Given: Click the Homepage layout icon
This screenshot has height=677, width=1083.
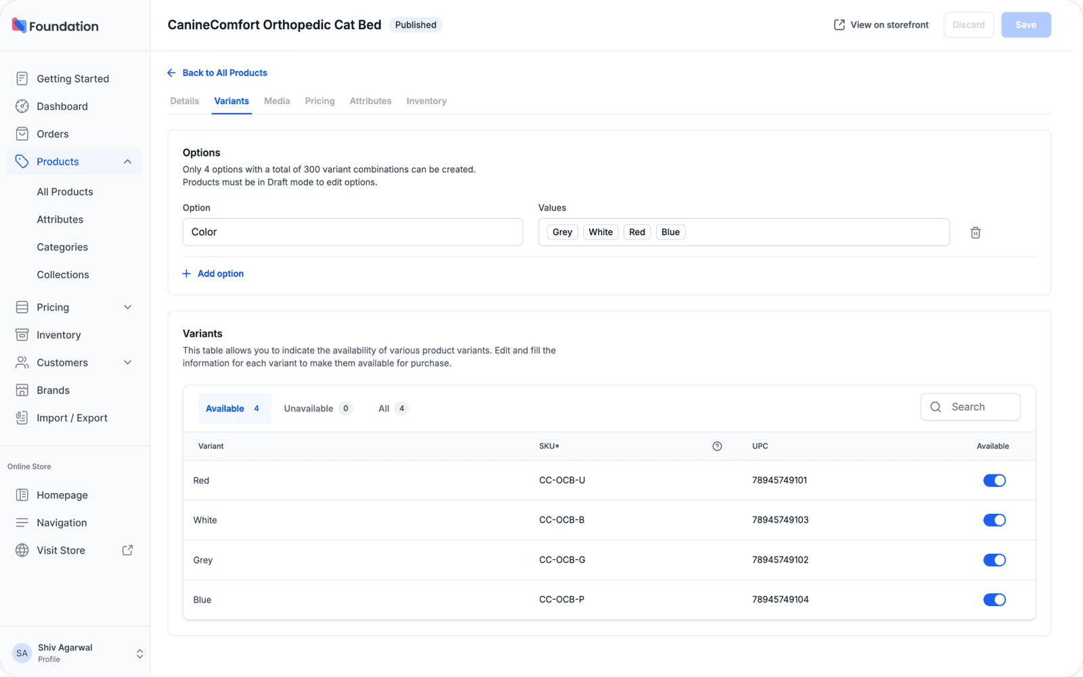Looking at the screenshot, I should [x=22, y=495].
